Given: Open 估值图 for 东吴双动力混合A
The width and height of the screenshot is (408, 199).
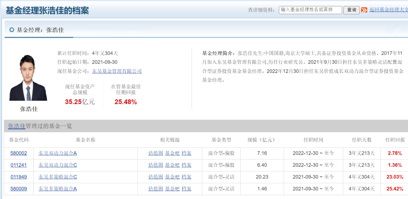Looking at the screenshot, I should click(156, 153).
